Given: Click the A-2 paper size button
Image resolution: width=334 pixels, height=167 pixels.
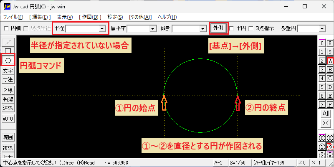Looking at the screenshot, I should [x=220, y=163].
